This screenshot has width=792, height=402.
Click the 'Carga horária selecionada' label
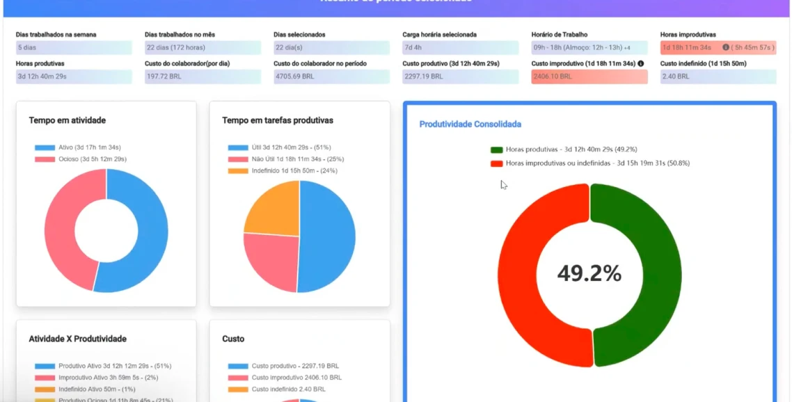pos(439,35)
